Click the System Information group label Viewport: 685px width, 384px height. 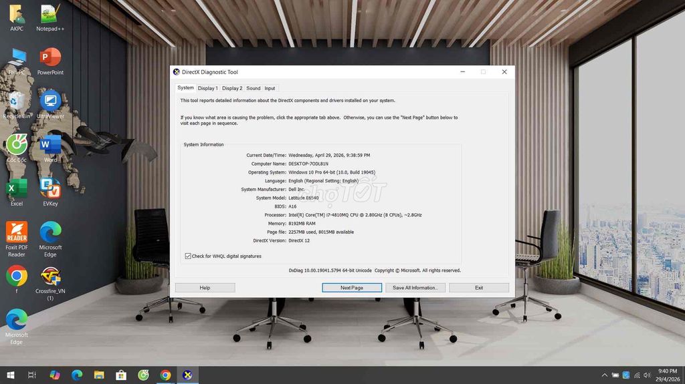pyautogui.click(x=203, y=144)
